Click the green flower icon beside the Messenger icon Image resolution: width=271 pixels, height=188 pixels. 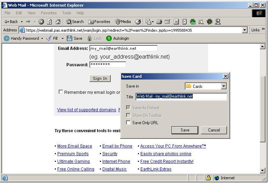pyautogui.click(x=210, y=22)
